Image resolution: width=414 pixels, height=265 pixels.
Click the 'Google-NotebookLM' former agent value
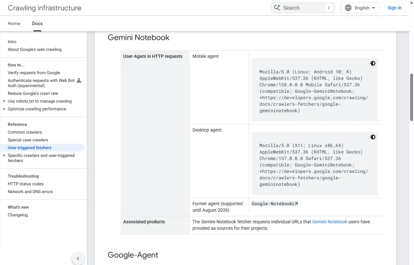coord(275,204)
